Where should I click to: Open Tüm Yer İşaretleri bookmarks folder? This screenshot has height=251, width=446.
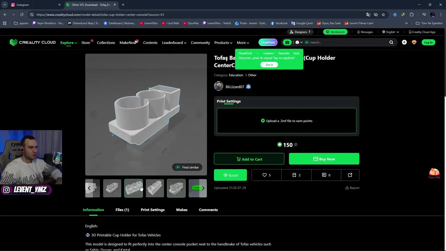(429, 23)
